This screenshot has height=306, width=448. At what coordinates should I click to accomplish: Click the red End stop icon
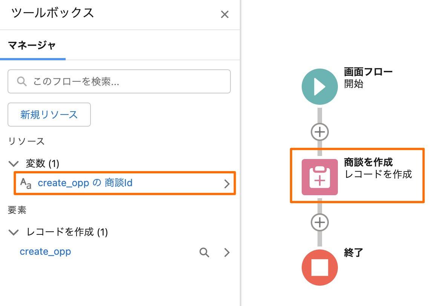point(320,268)
